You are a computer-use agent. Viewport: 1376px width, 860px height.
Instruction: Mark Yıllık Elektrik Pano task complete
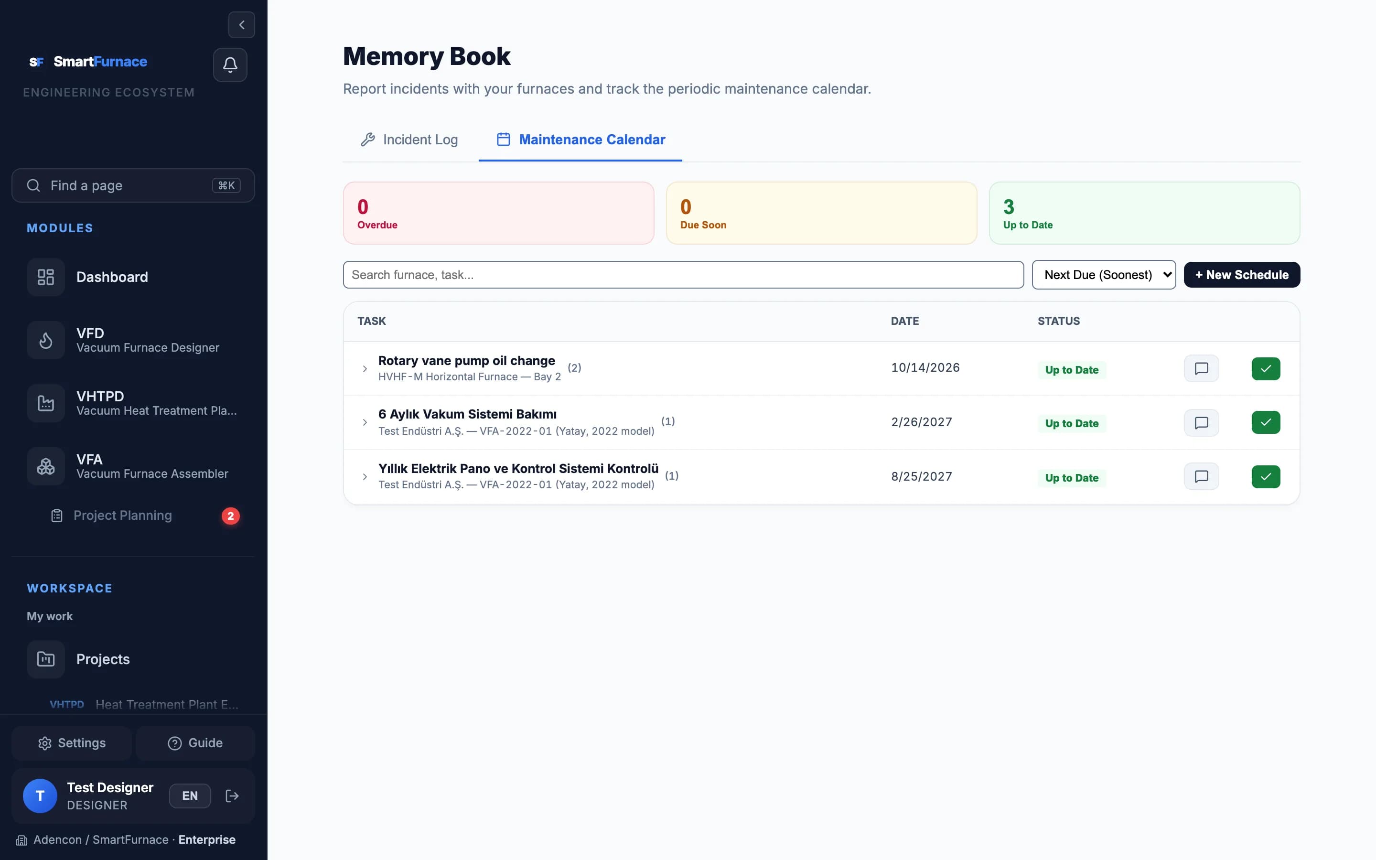[x=1266, y=477]
